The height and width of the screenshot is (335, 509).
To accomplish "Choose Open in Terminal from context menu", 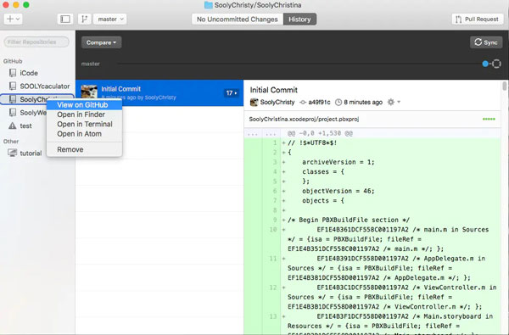I will [x=84, y=124].
